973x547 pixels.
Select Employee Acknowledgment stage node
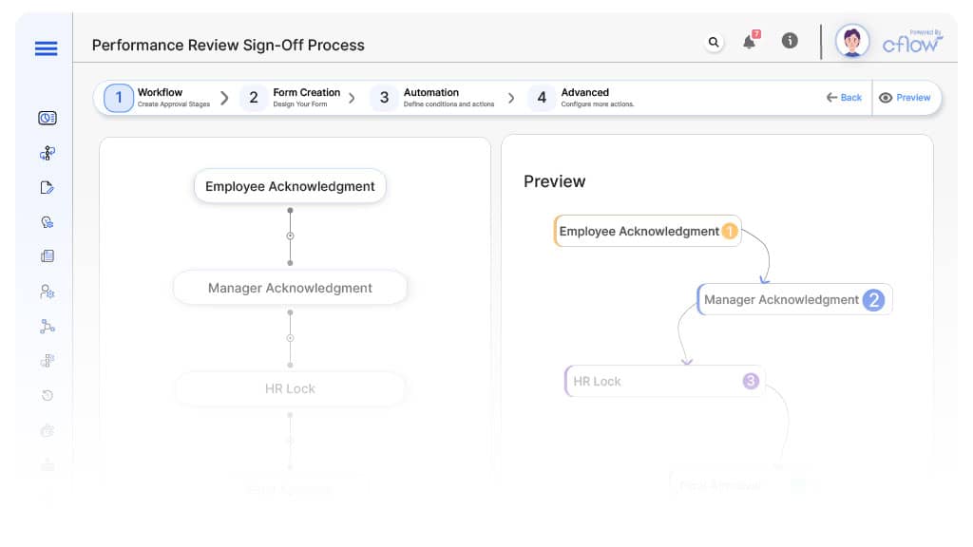coord(290,186)
